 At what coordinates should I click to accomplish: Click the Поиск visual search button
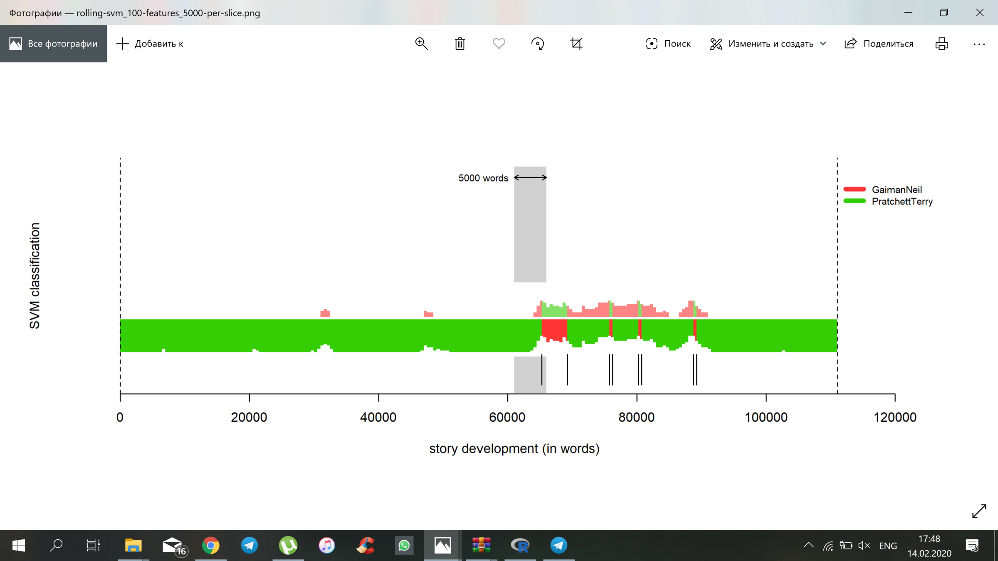pos(668,44)
